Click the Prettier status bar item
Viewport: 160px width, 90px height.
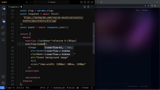(x=85, y=88)
